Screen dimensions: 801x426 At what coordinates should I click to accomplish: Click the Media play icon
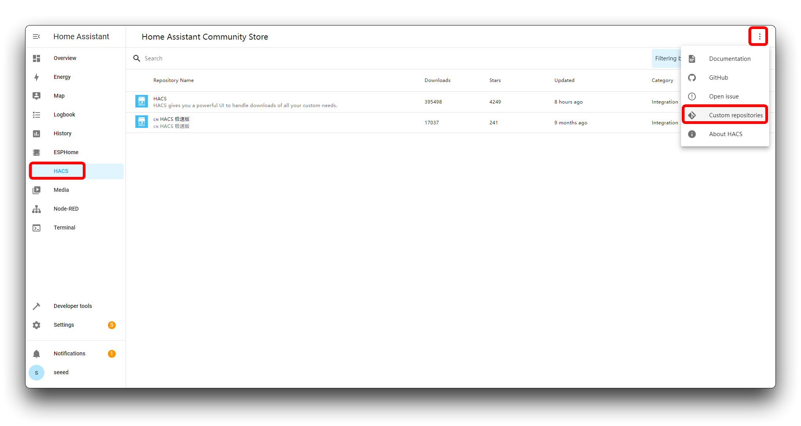36,190
